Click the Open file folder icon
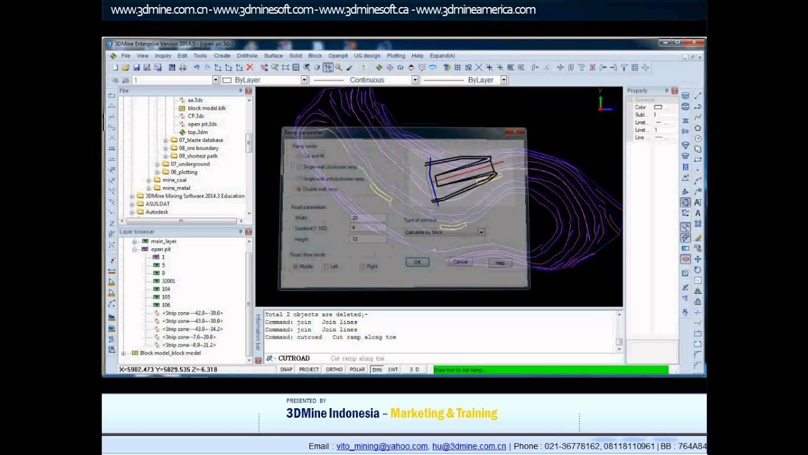The image size is (808, 455). click(x=125, y=67)
